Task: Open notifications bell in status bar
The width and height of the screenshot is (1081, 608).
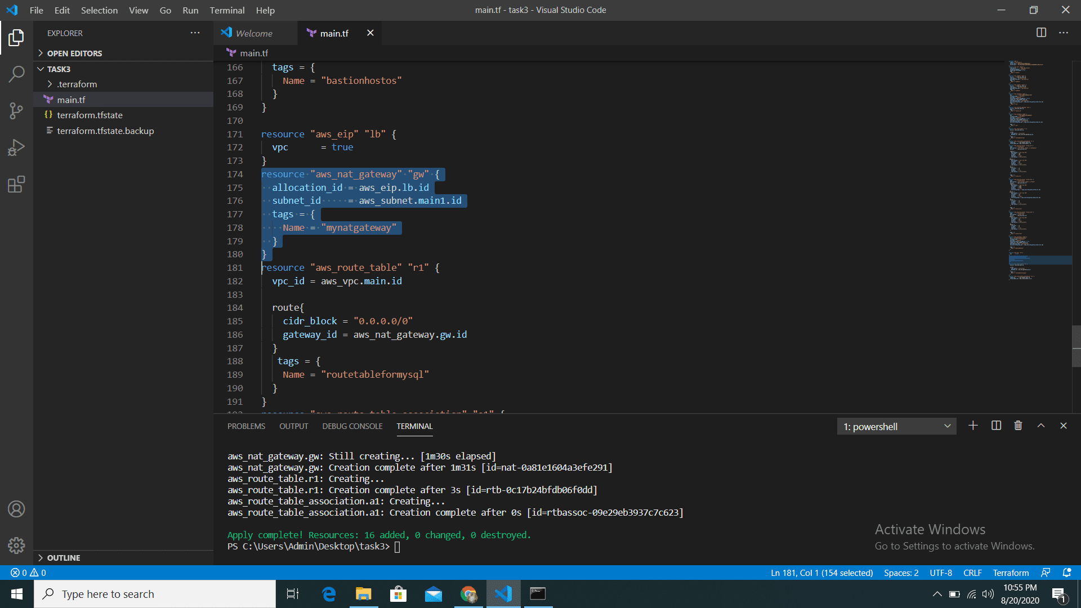Action: [1066, 573]
